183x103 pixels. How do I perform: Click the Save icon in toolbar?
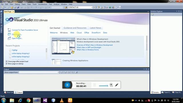click(15, 7)
